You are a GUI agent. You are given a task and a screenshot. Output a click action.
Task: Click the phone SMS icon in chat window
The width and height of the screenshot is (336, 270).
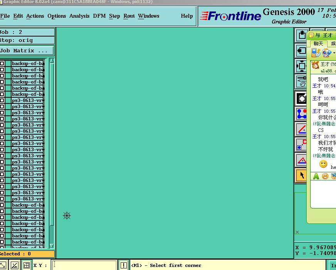pos(316,53)
